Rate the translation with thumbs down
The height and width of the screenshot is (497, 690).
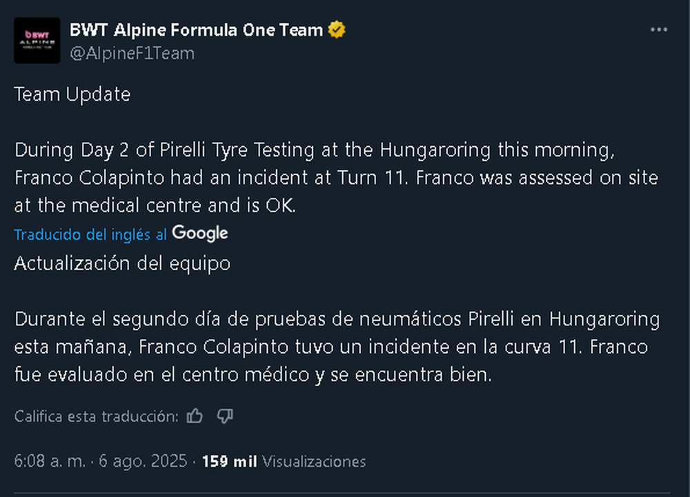(225, 416)
